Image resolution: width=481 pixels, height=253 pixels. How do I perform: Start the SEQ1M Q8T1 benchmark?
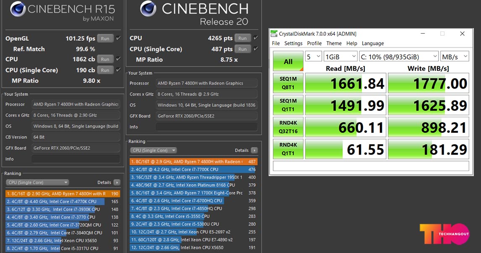288,83
